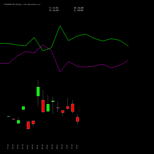
Task: Select the 02 Jul date label
Action: [x=33, y=147]
